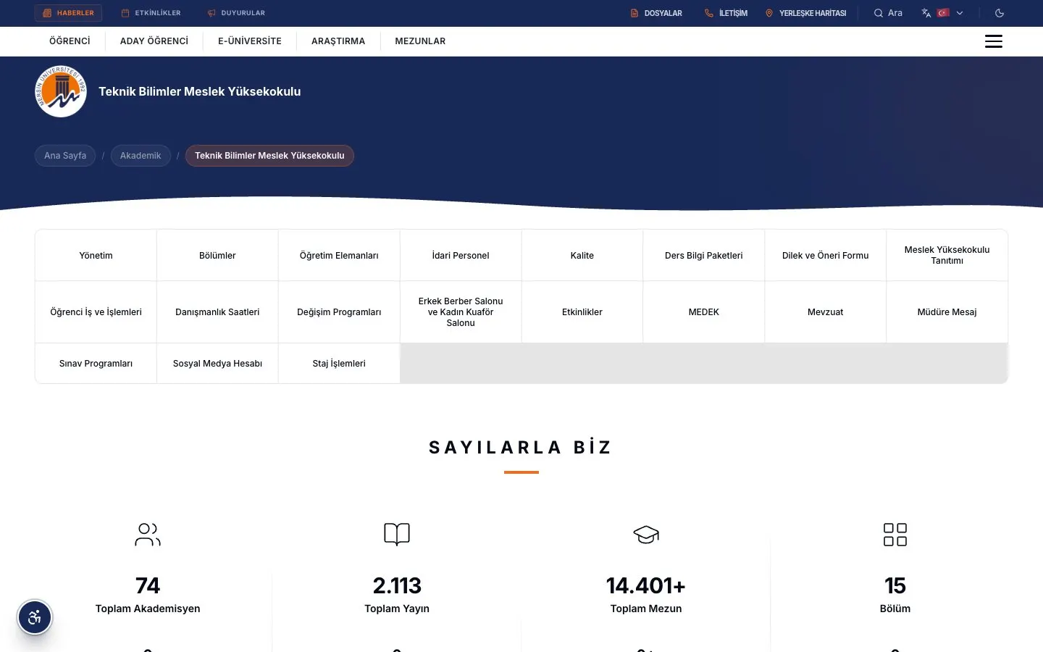Viewport: 1043px width, 652px height.
Task: Click the Mersin University logo
Action: click(x=61, y=91)
